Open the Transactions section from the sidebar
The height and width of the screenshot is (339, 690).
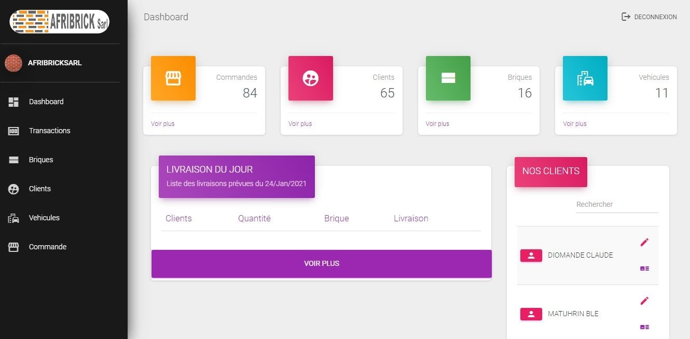49,131
